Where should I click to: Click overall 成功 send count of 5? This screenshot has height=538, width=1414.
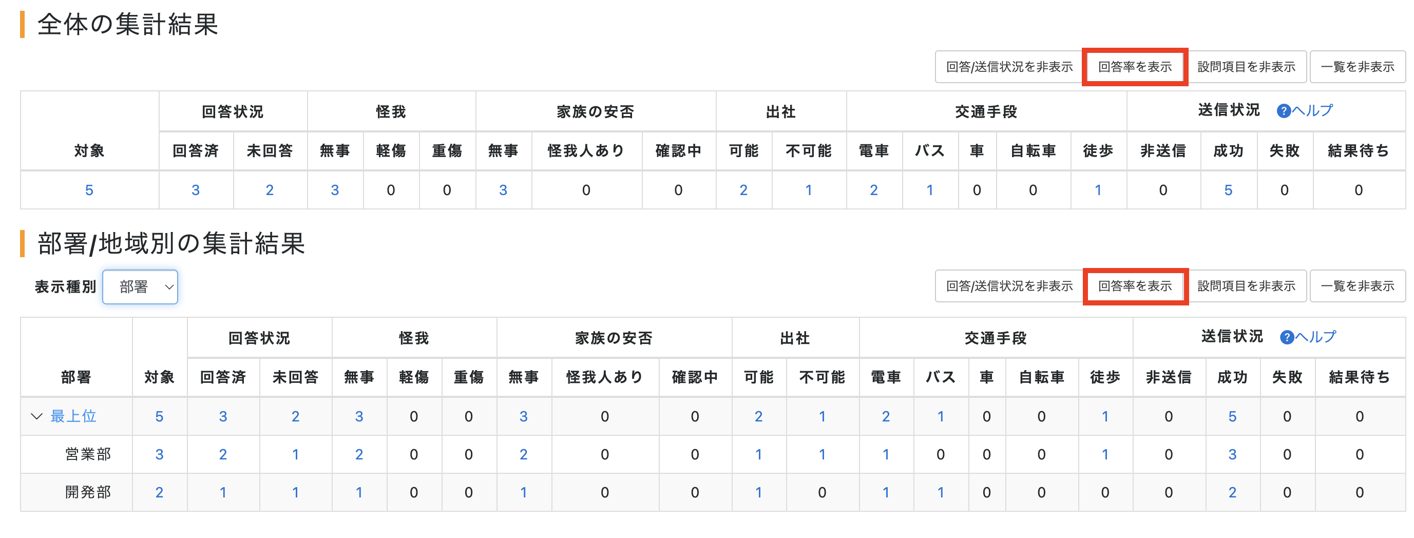1228,190
